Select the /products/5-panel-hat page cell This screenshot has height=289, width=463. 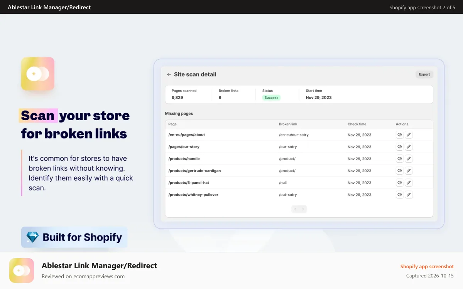coord(189,183)
